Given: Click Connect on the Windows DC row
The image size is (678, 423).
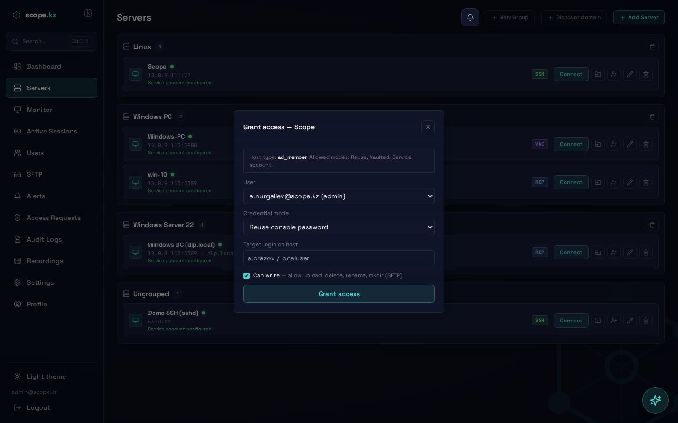Looking at the screenshot, I should coord(571,252).
